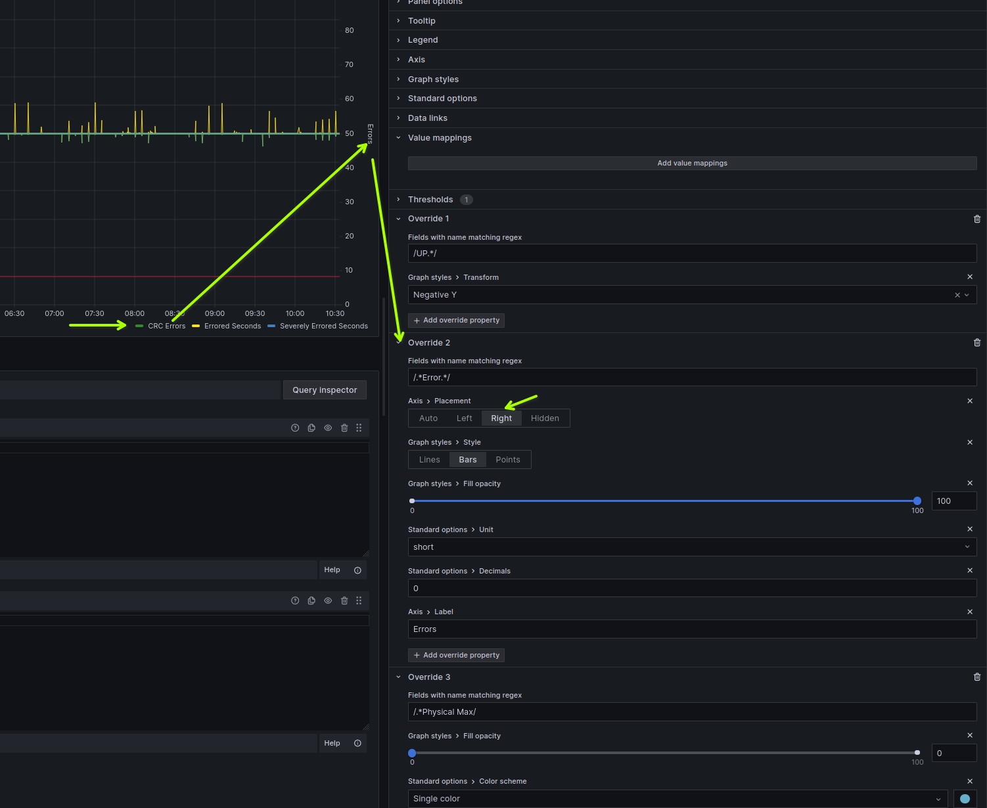Viewport: 987px width, 808px height.
Task: Click the Axis Label field containing Errors
Action: (x=691, y=629)
